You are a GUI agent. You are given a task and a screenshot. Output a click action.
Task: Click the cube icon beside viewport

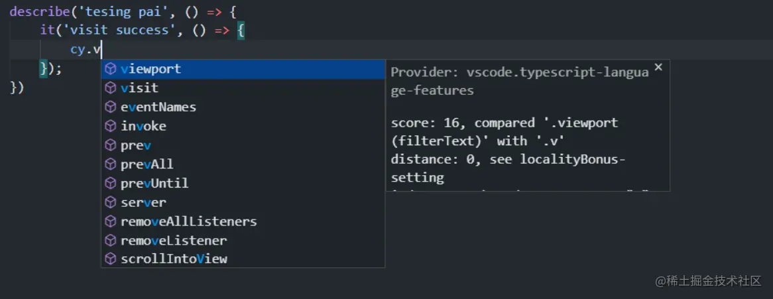[111, 69]
